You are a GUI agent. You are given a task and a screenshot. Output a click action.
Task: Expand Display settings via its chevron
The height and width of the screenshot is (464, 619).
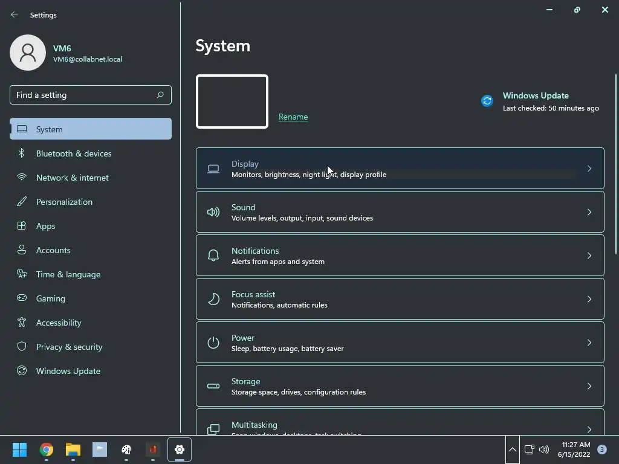(x=589, y=169)
